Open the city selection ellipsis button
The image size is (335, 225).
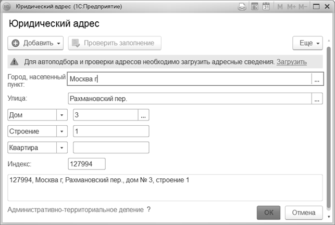316,80
